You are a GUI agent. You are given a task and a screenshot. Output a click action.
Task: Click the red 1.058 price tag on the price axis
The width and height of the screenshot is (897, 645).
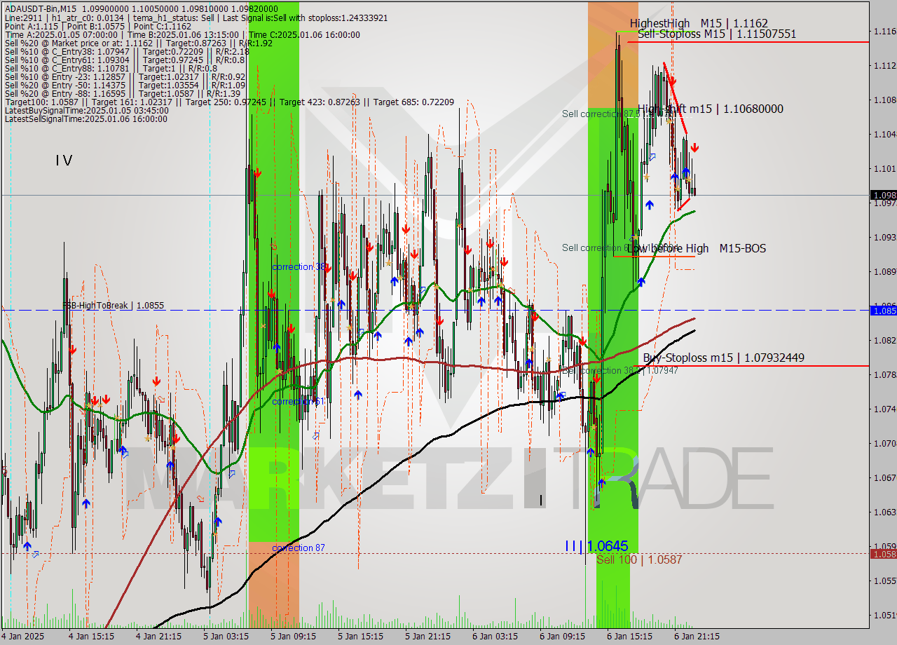883,554
